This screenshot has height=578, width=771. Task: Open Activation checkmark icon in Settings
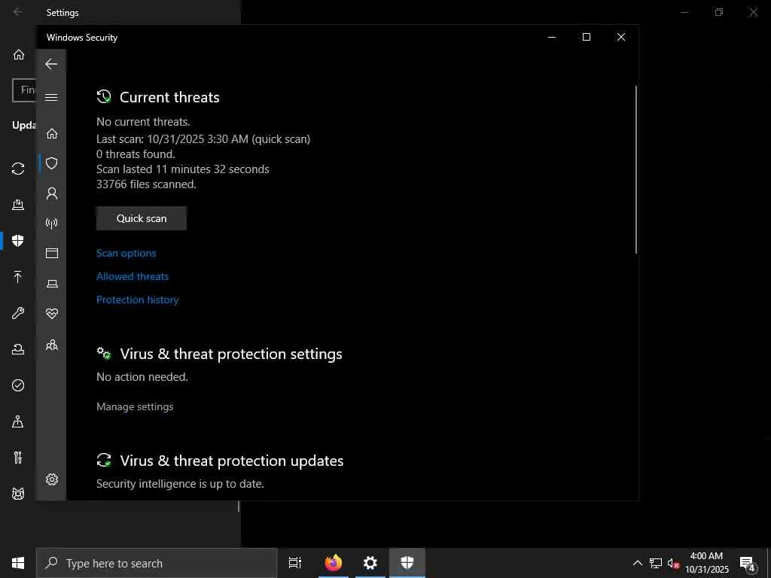(18, 385)
